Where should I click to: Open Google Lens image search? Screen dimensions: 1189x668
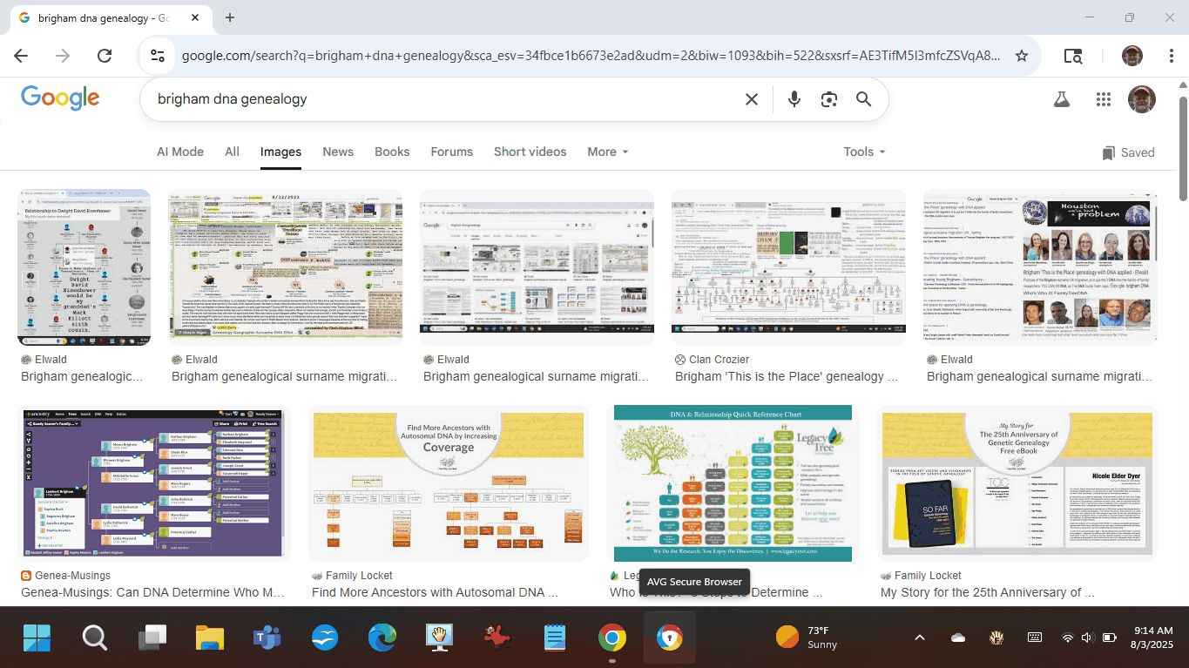pyautogui.click(x=828, y=99)
